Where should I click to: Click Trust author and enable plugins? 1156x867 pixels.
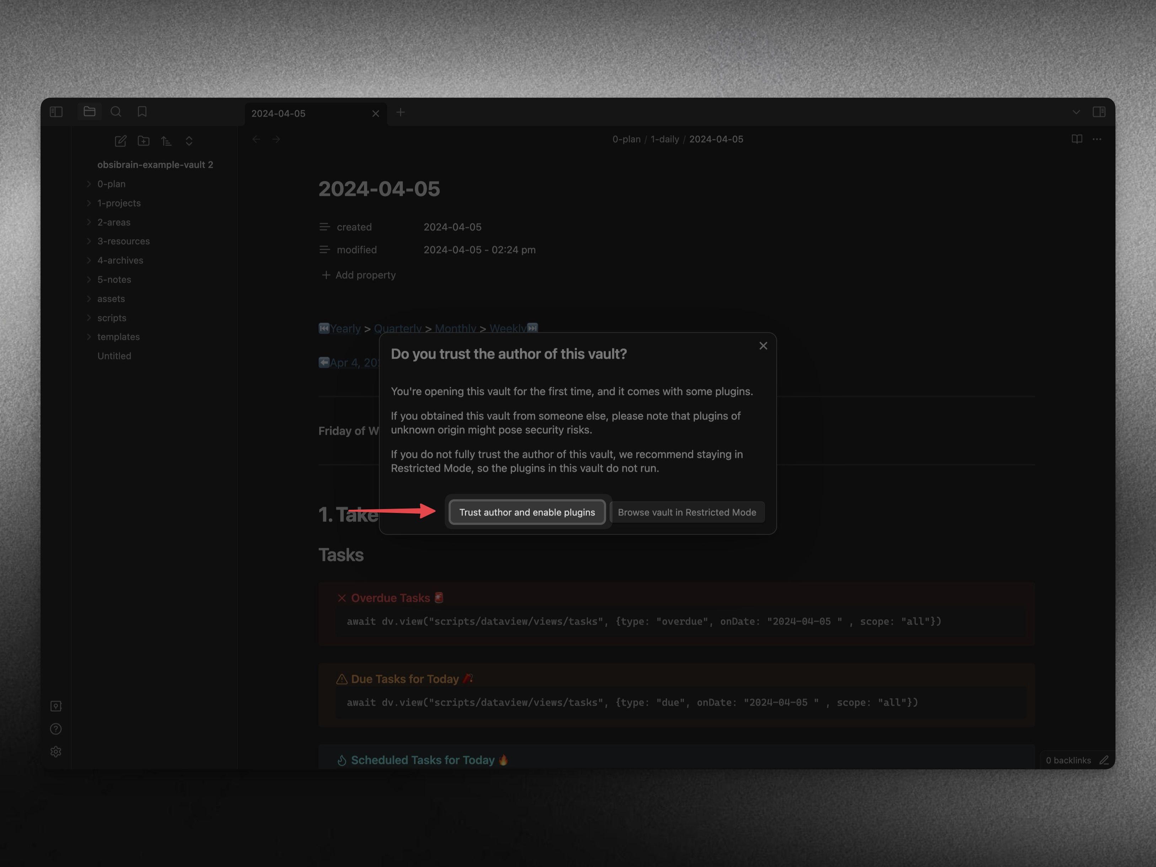(x=527, y=512)
